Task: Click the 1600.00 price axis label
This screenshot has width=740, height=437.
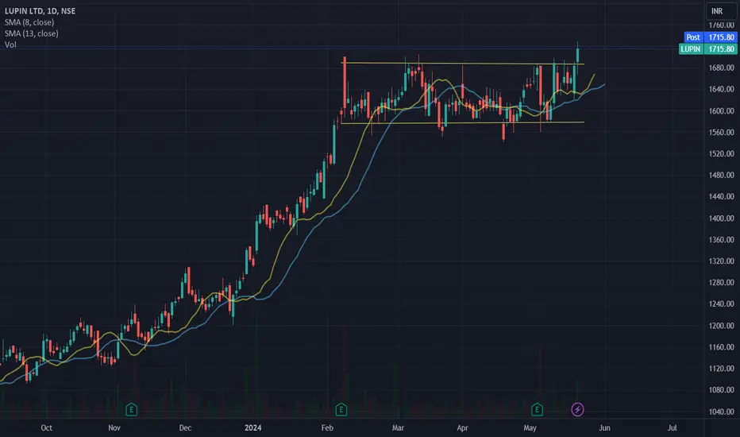Action: click(x=721, y=110)
